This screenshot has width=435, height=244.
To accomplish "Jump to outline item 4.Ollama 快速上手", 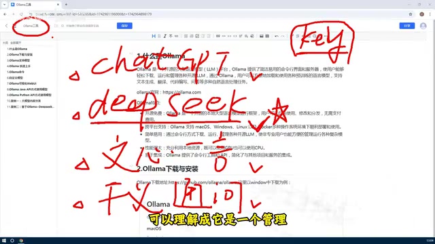I will [18, 66].
